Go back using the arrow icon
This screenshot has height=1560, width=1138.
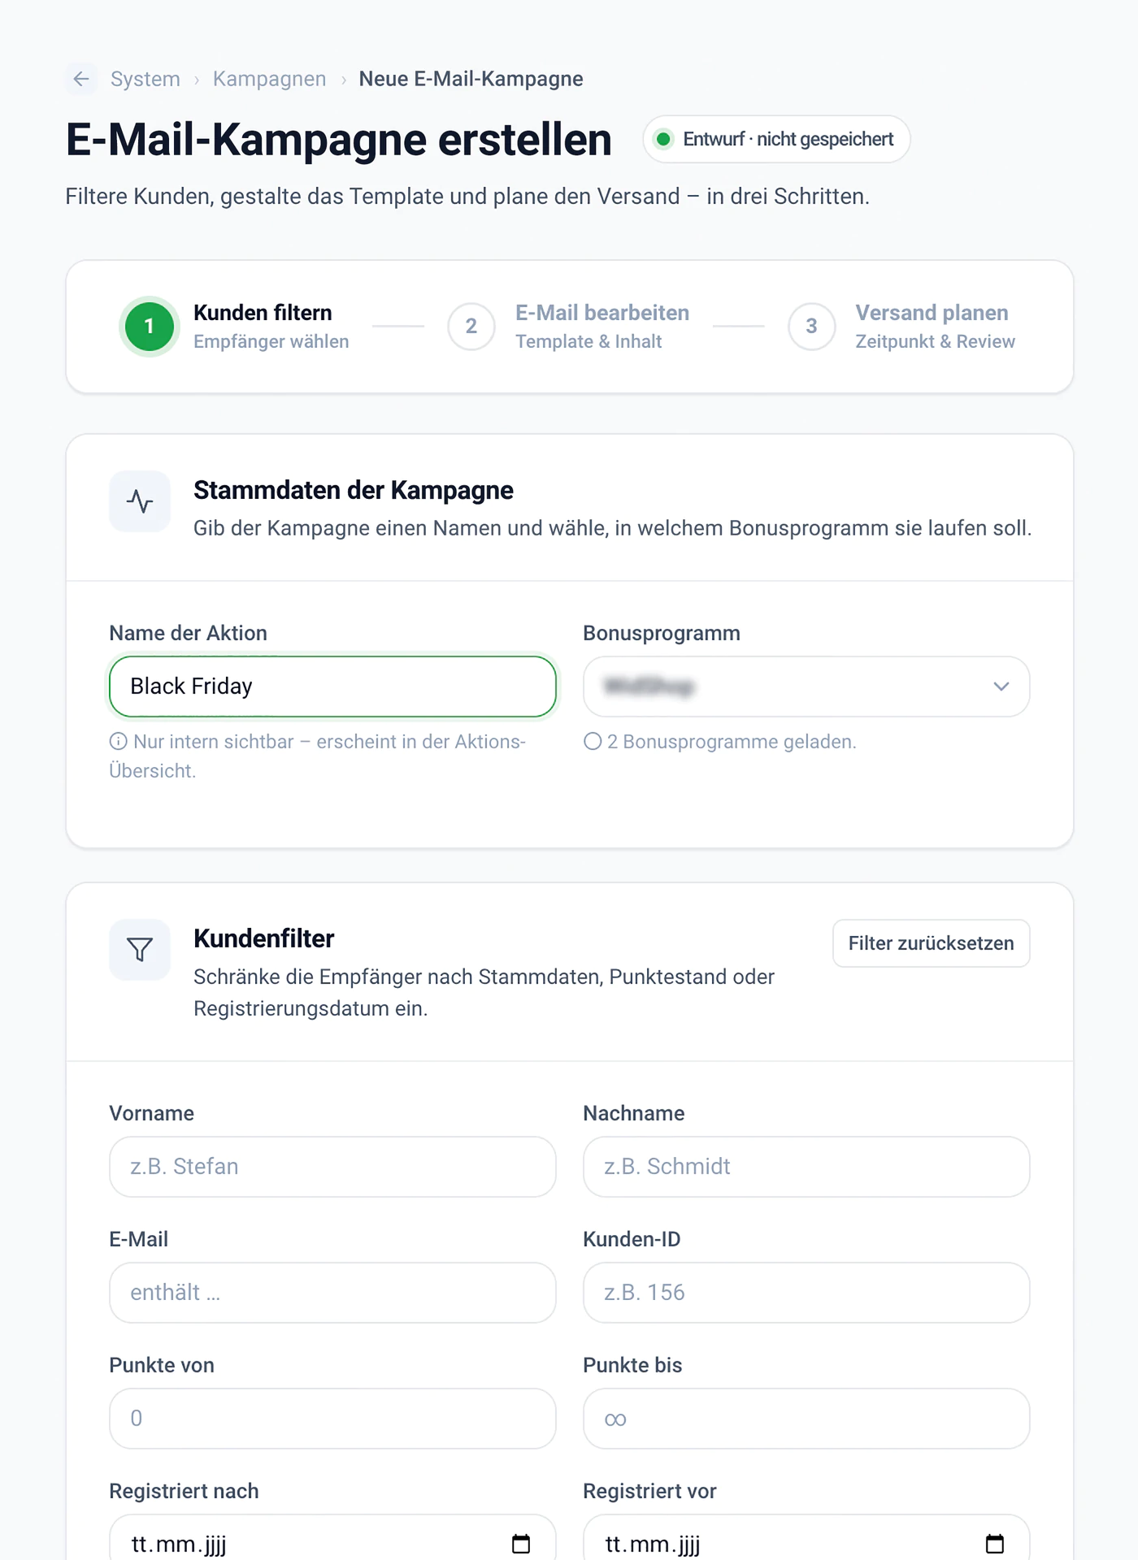coord(81,79)
